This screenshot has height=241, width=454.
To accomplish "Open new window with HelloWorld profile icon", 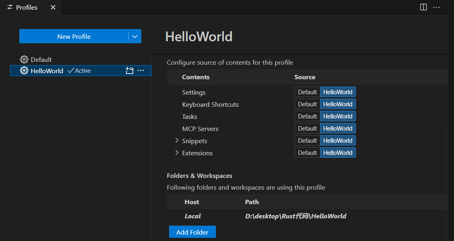I will (x=130, y=70).
